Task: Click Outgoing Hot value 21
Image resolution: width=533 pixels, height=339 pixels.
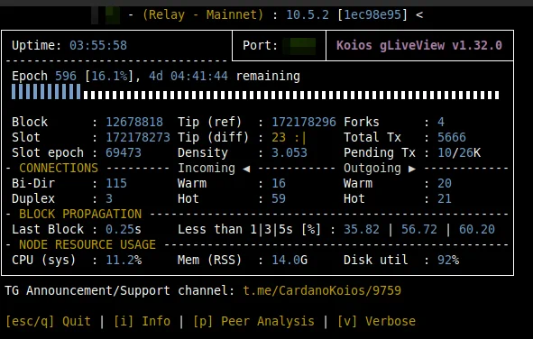Action: click(x=445, y=198)
